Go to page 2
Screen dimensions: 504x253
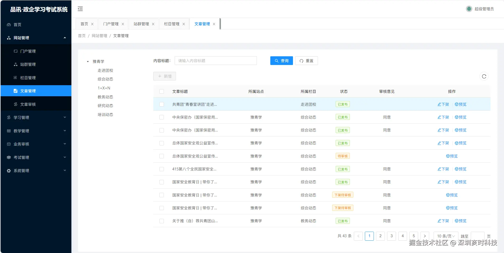(x=380, y=236)
